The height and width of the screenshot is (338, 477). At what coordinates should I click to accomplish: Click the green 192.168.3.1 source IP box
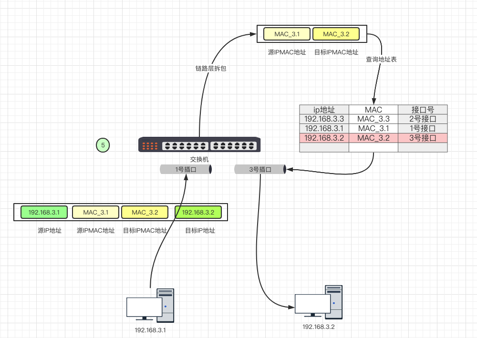(44, 212)
